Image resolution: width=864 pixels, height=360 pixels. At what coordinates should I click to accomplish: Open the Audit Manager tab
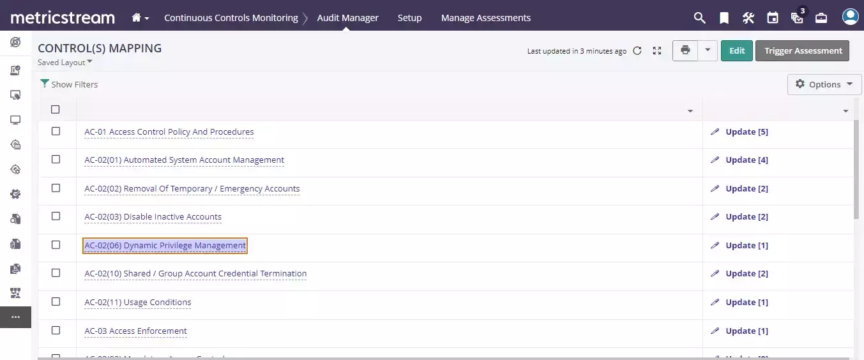point(348,18)
